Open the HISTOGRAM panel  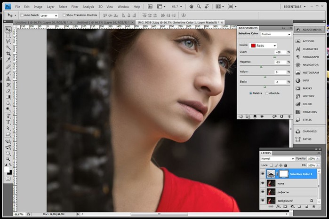pos(310,72)
